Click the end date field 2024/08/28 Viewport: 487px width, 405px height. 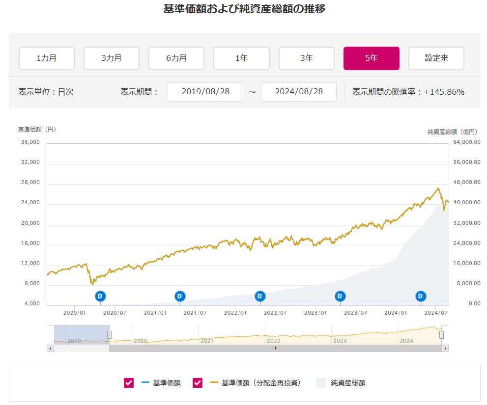click(x=299, y=92)
